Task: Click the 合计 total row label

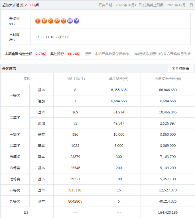Action: coord(27,213)
